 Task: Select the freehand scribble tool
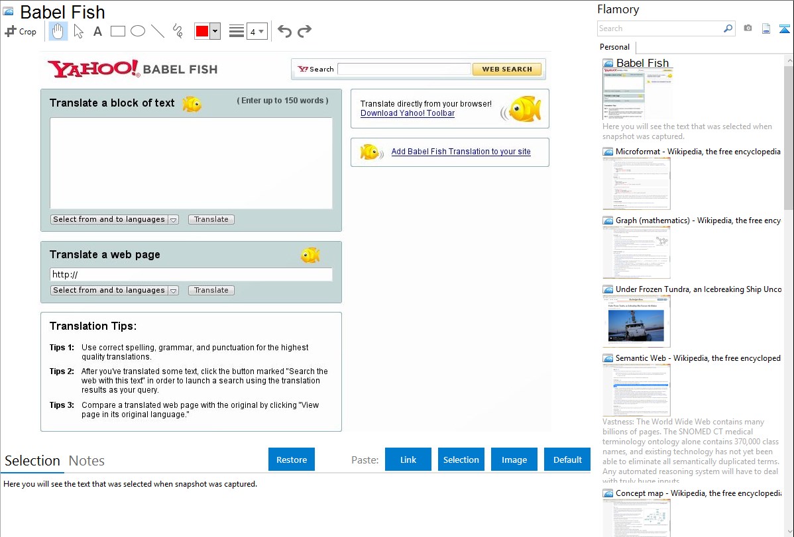tap(177, 31)
